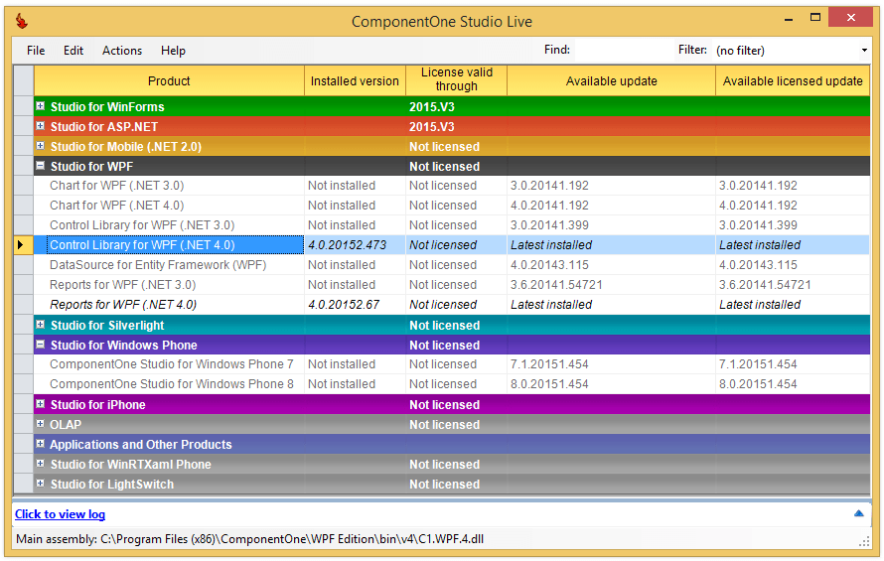Image resolution: width=884 pixels, height=561 pixels.
Task: Click the ComponentOne flame app icon
Action: (22, 22)
